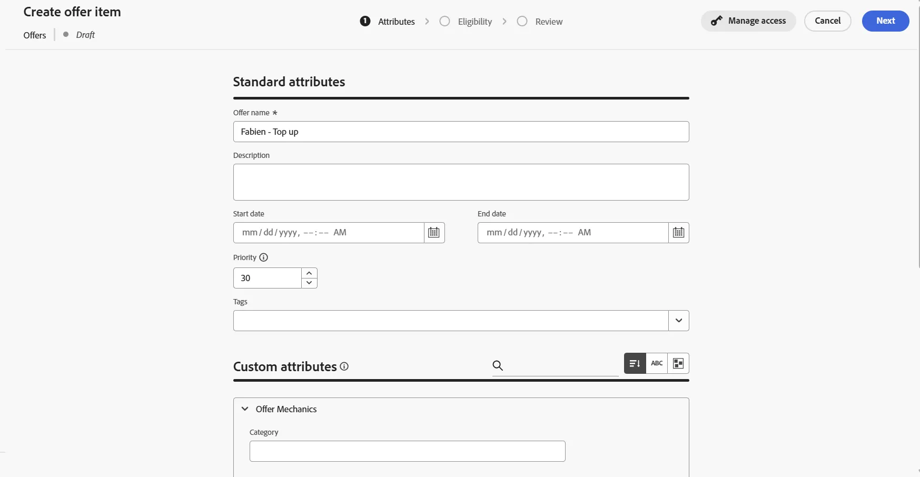The width and height of the screenshot is (920, 477).
Task: Click the Offer name input field
Action: click(x=461, y=132)
